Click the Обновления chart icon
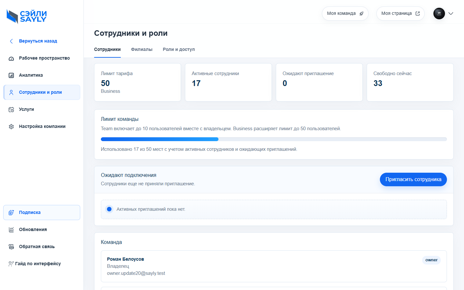 (x=11, y=230)
